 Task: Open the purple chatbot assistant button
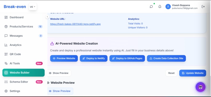201,87
